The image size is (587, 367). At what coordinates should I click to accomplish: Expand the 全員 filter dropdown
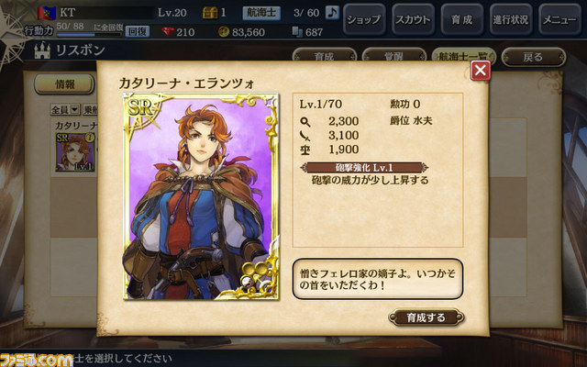(65, 109)
